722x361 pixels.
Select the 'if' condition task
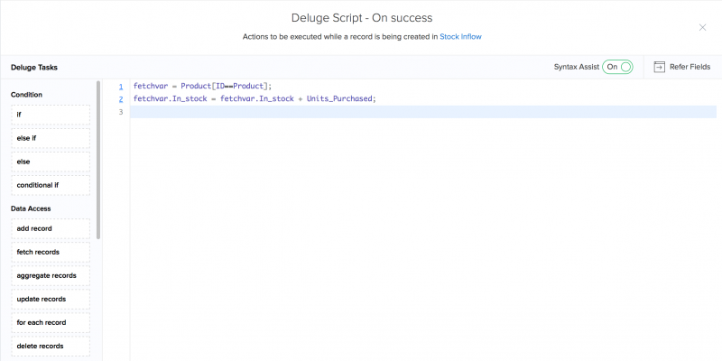tap(51, 115)
